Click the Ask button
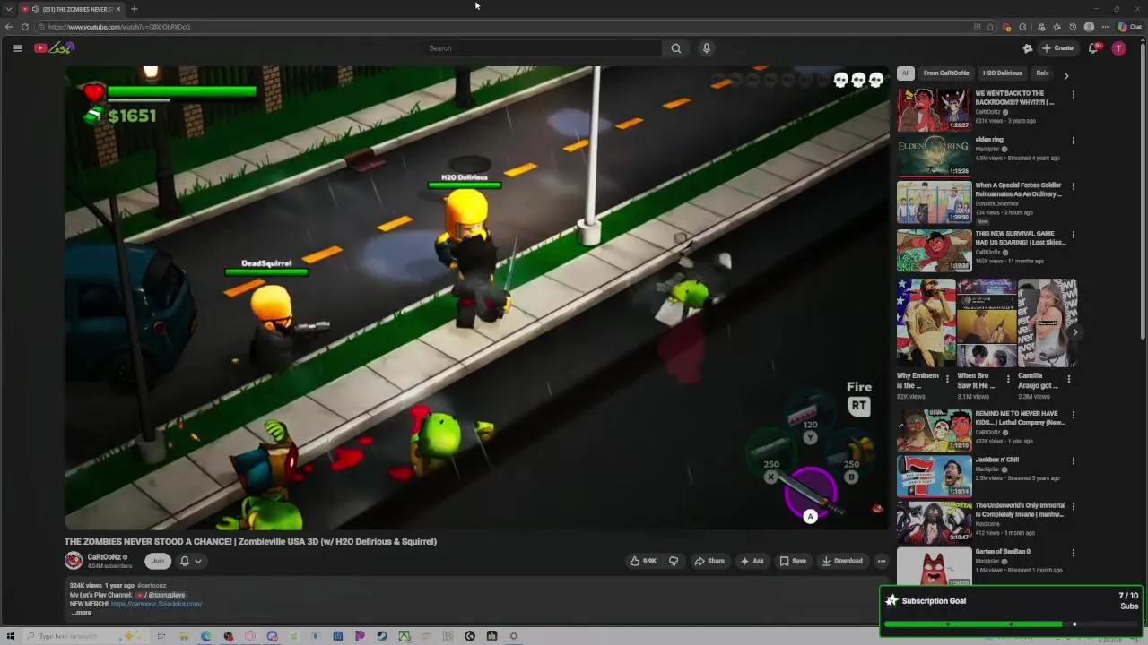This screenshot has height=645, width=1148. pos(752,561)
